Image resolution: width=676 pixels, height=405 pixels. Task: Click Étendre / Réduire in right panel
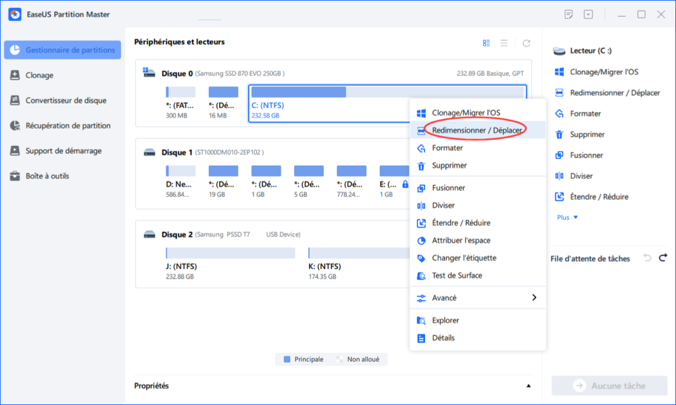(591, 197)
